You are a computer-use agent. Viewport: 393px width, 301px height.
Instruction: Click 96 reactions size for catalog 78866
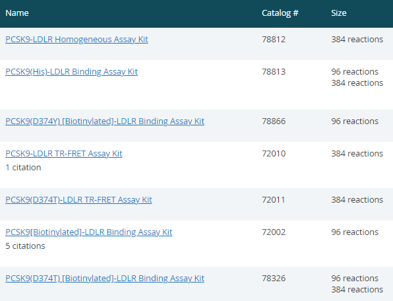click(355, 121)
